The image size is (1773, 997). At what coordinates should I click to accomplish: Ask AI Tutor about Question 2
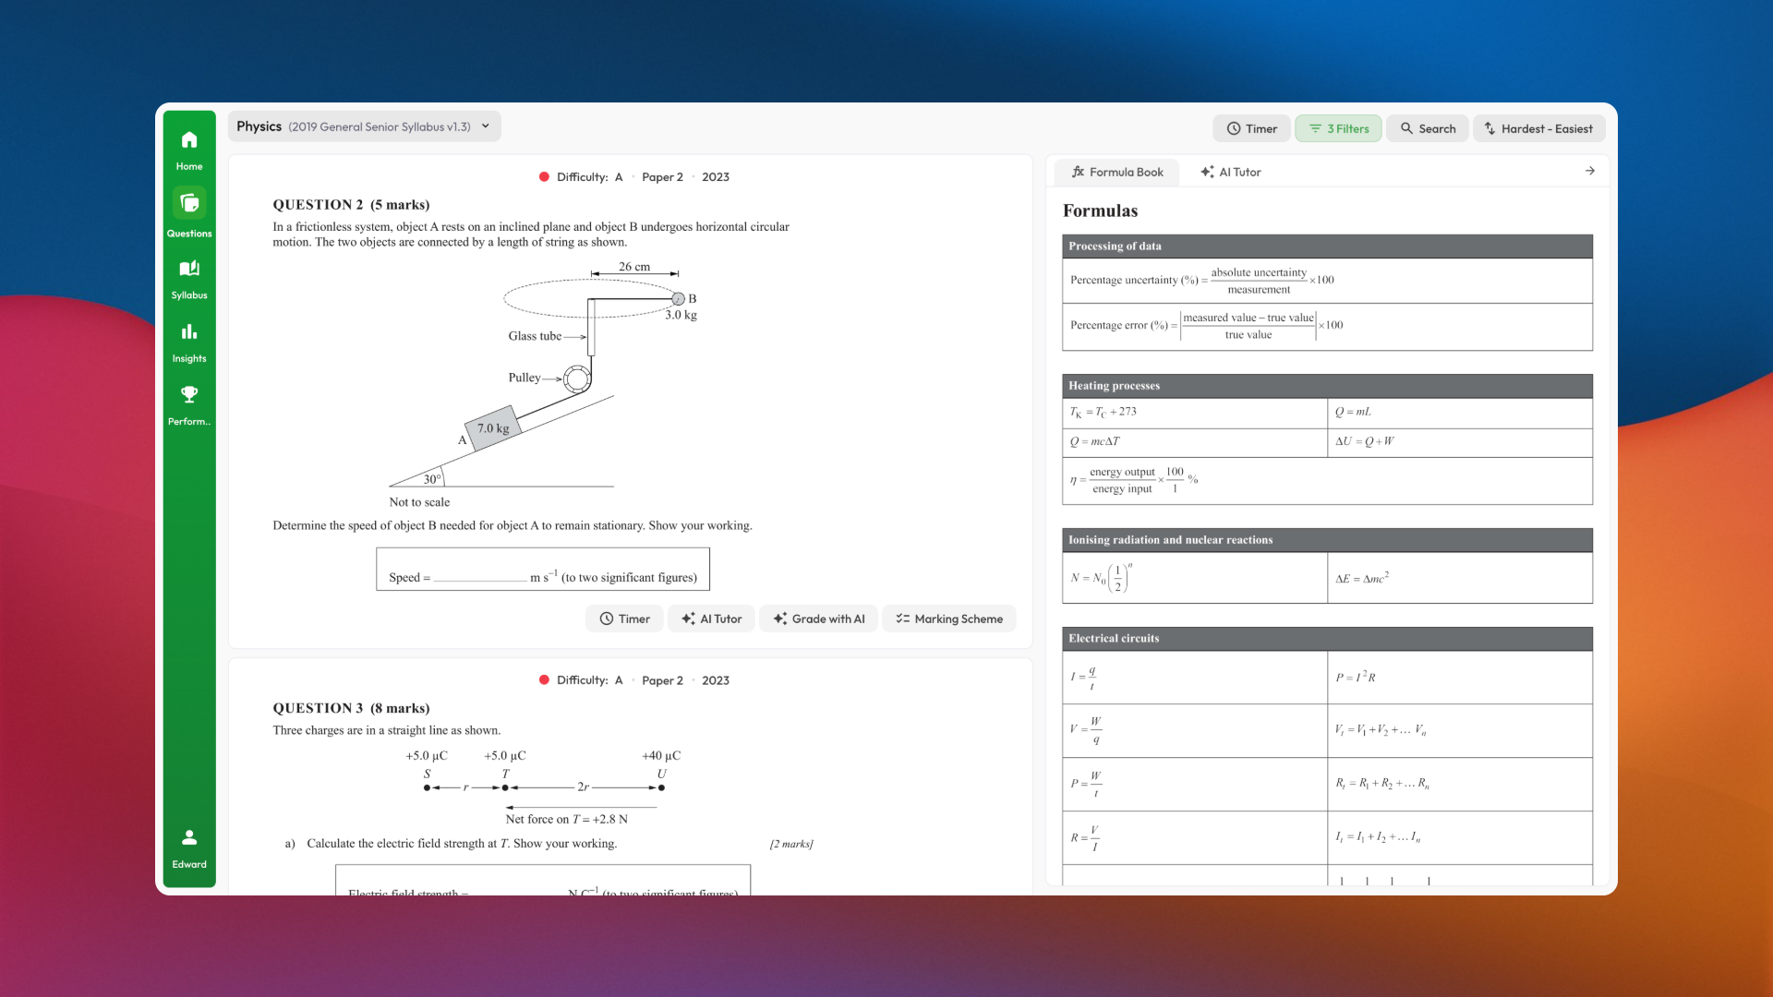click(x=711, y=619)
